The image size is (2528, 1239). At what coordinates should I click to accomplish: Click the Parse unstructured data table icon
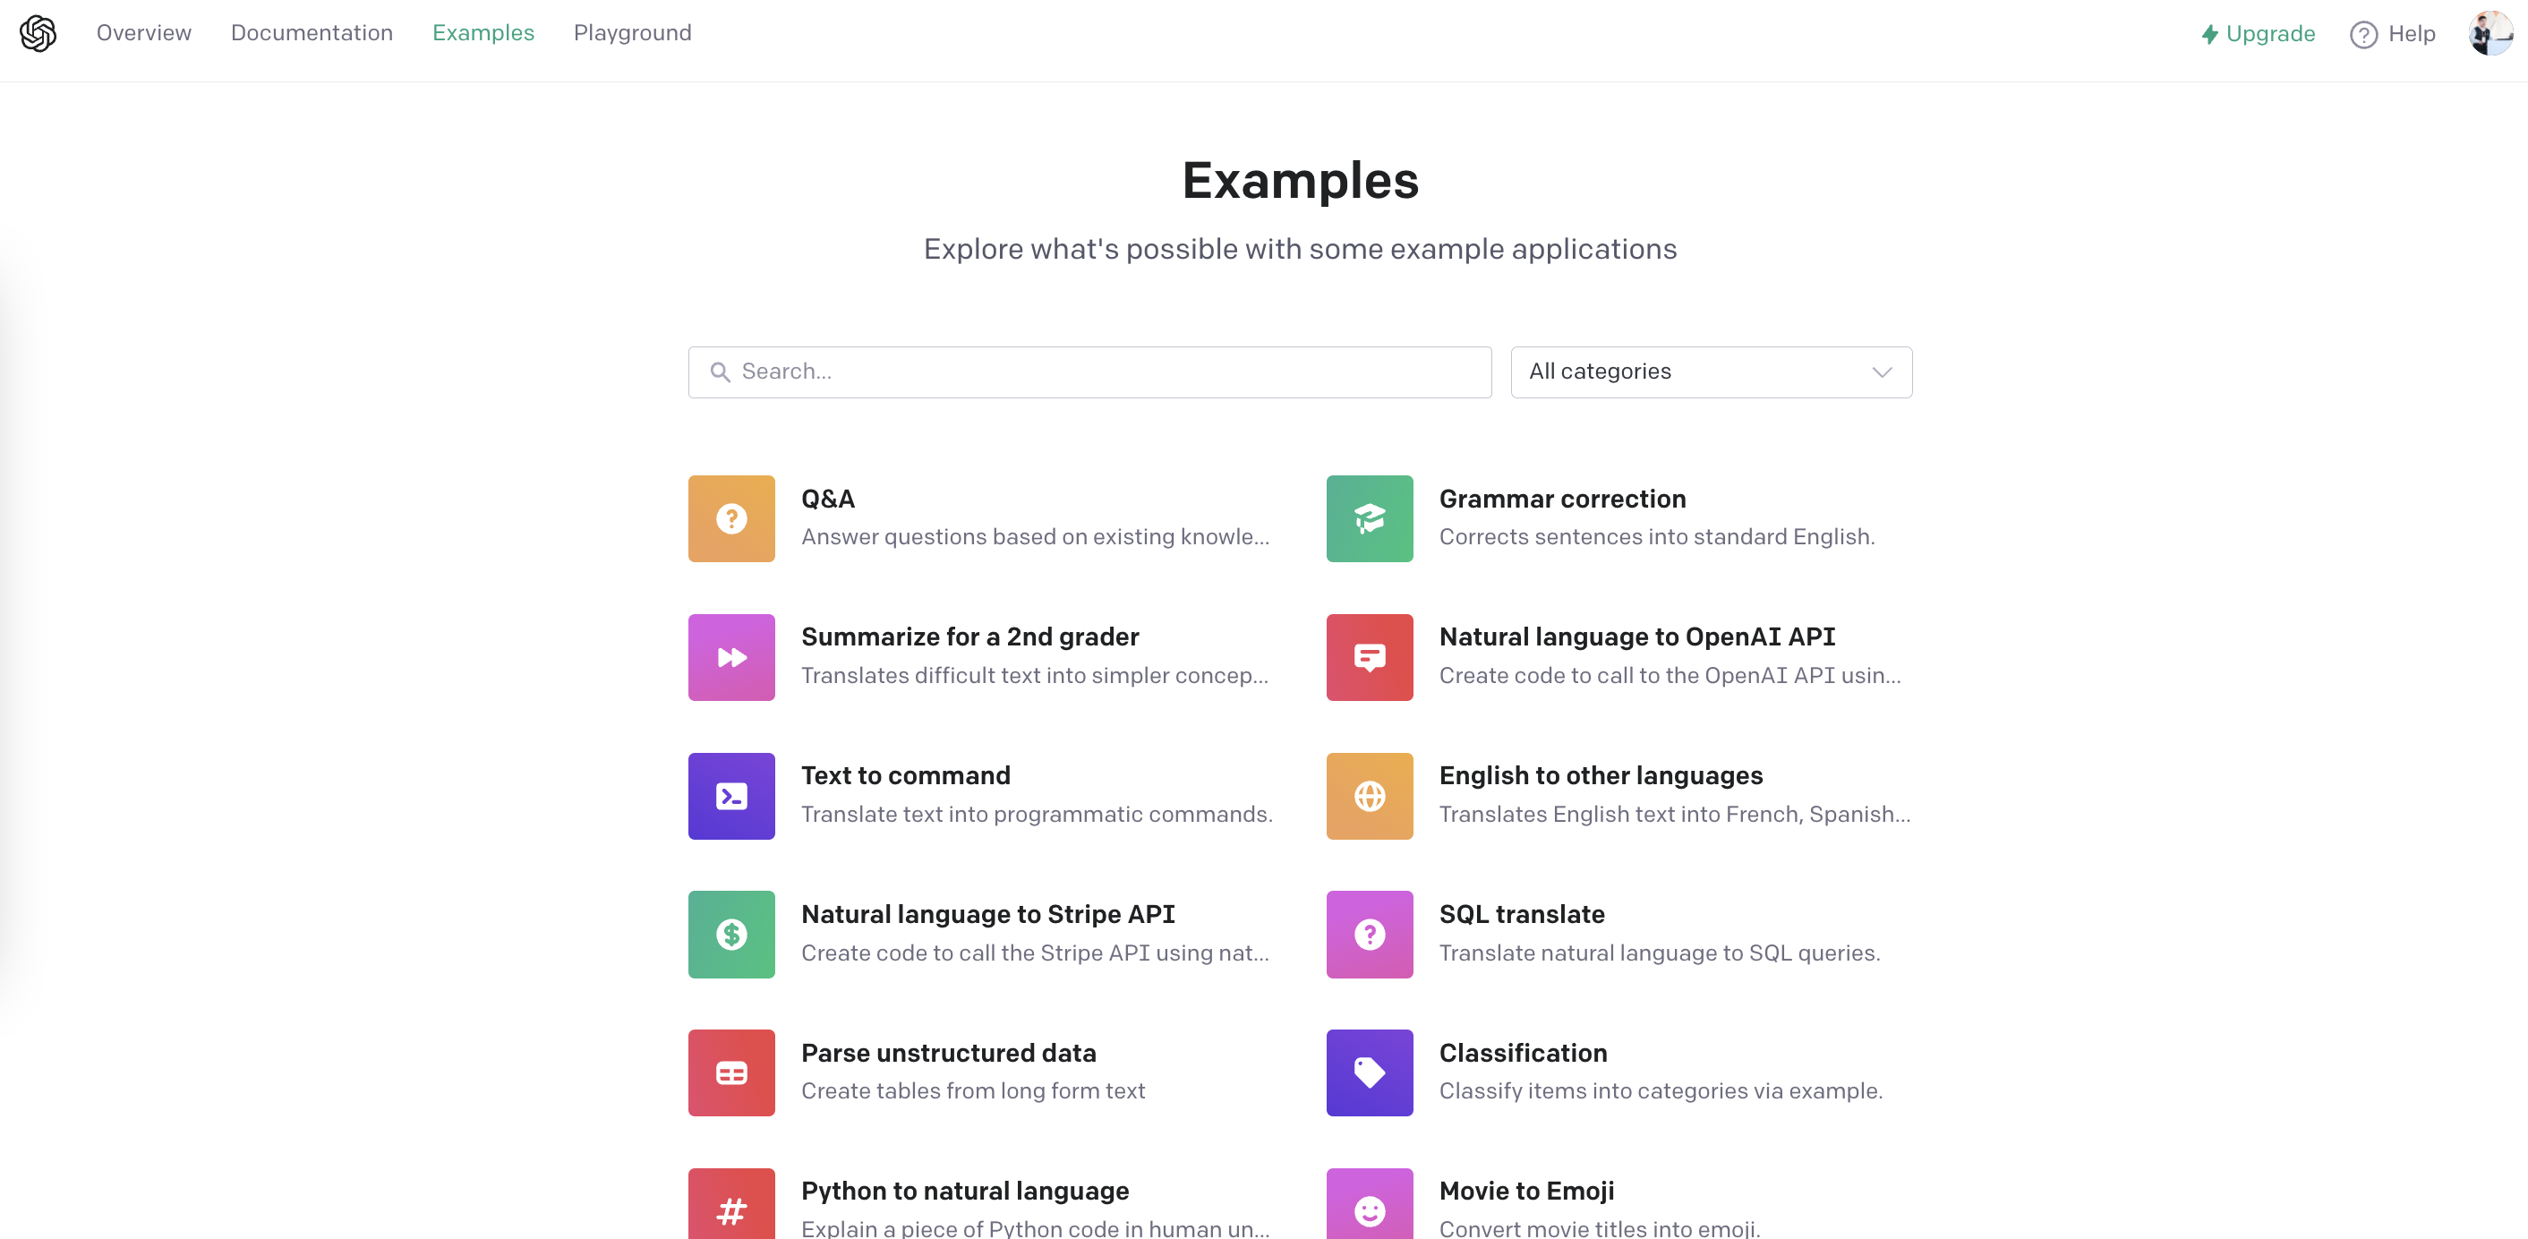coord(731,1072)
